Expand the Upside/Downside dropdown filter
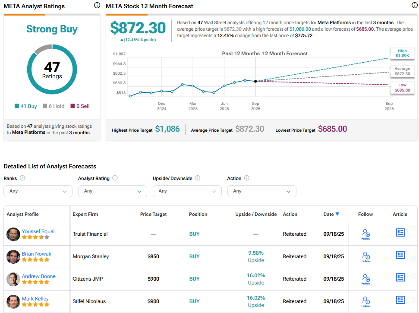Viewport: 419px width, 313px height. click(187, 191)
